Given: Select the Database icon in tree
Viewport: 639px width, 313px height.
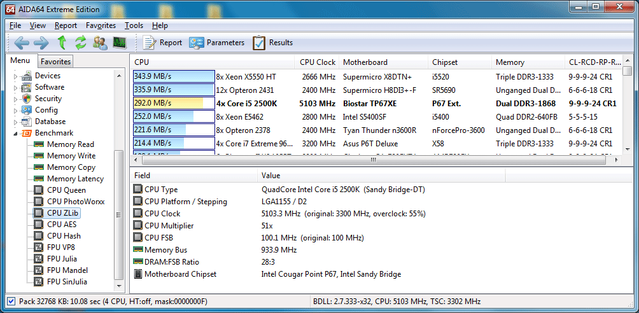Looking at the screenshot, I should [x=27, y=122].
